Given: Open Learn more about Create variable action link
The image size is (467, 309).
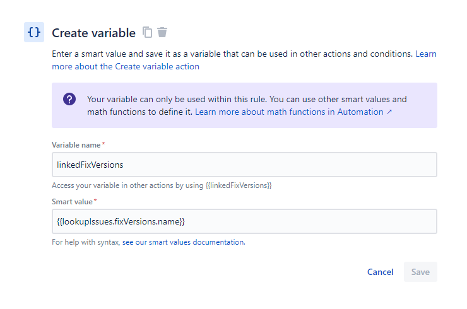Looking at the screenshot, I should [126, 66].
